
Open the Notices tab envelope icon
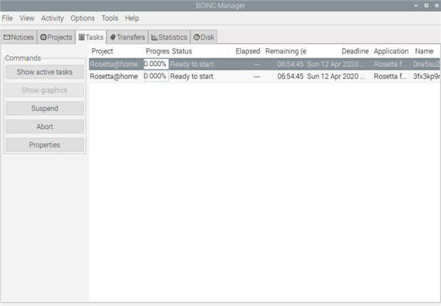pos(6,37)
